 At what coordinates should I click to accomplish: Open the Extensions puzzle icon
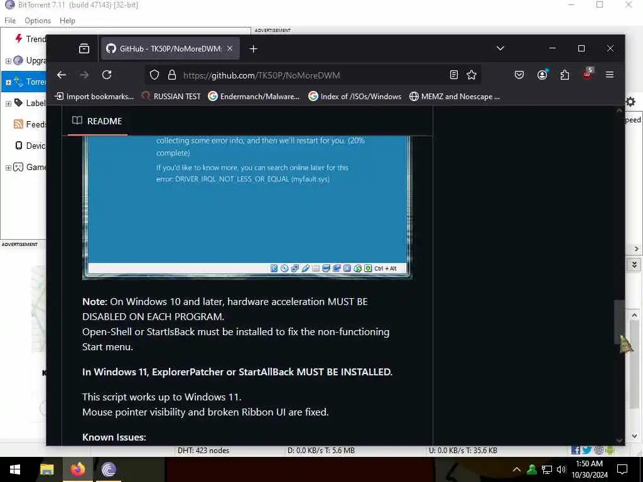click(x=565, y=75)
